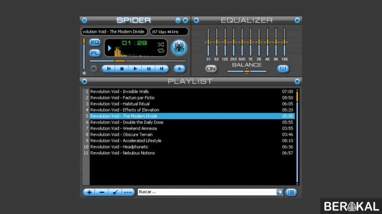Skip to the previous track
Screen dimensions: 382x214
tap(109, 68)
